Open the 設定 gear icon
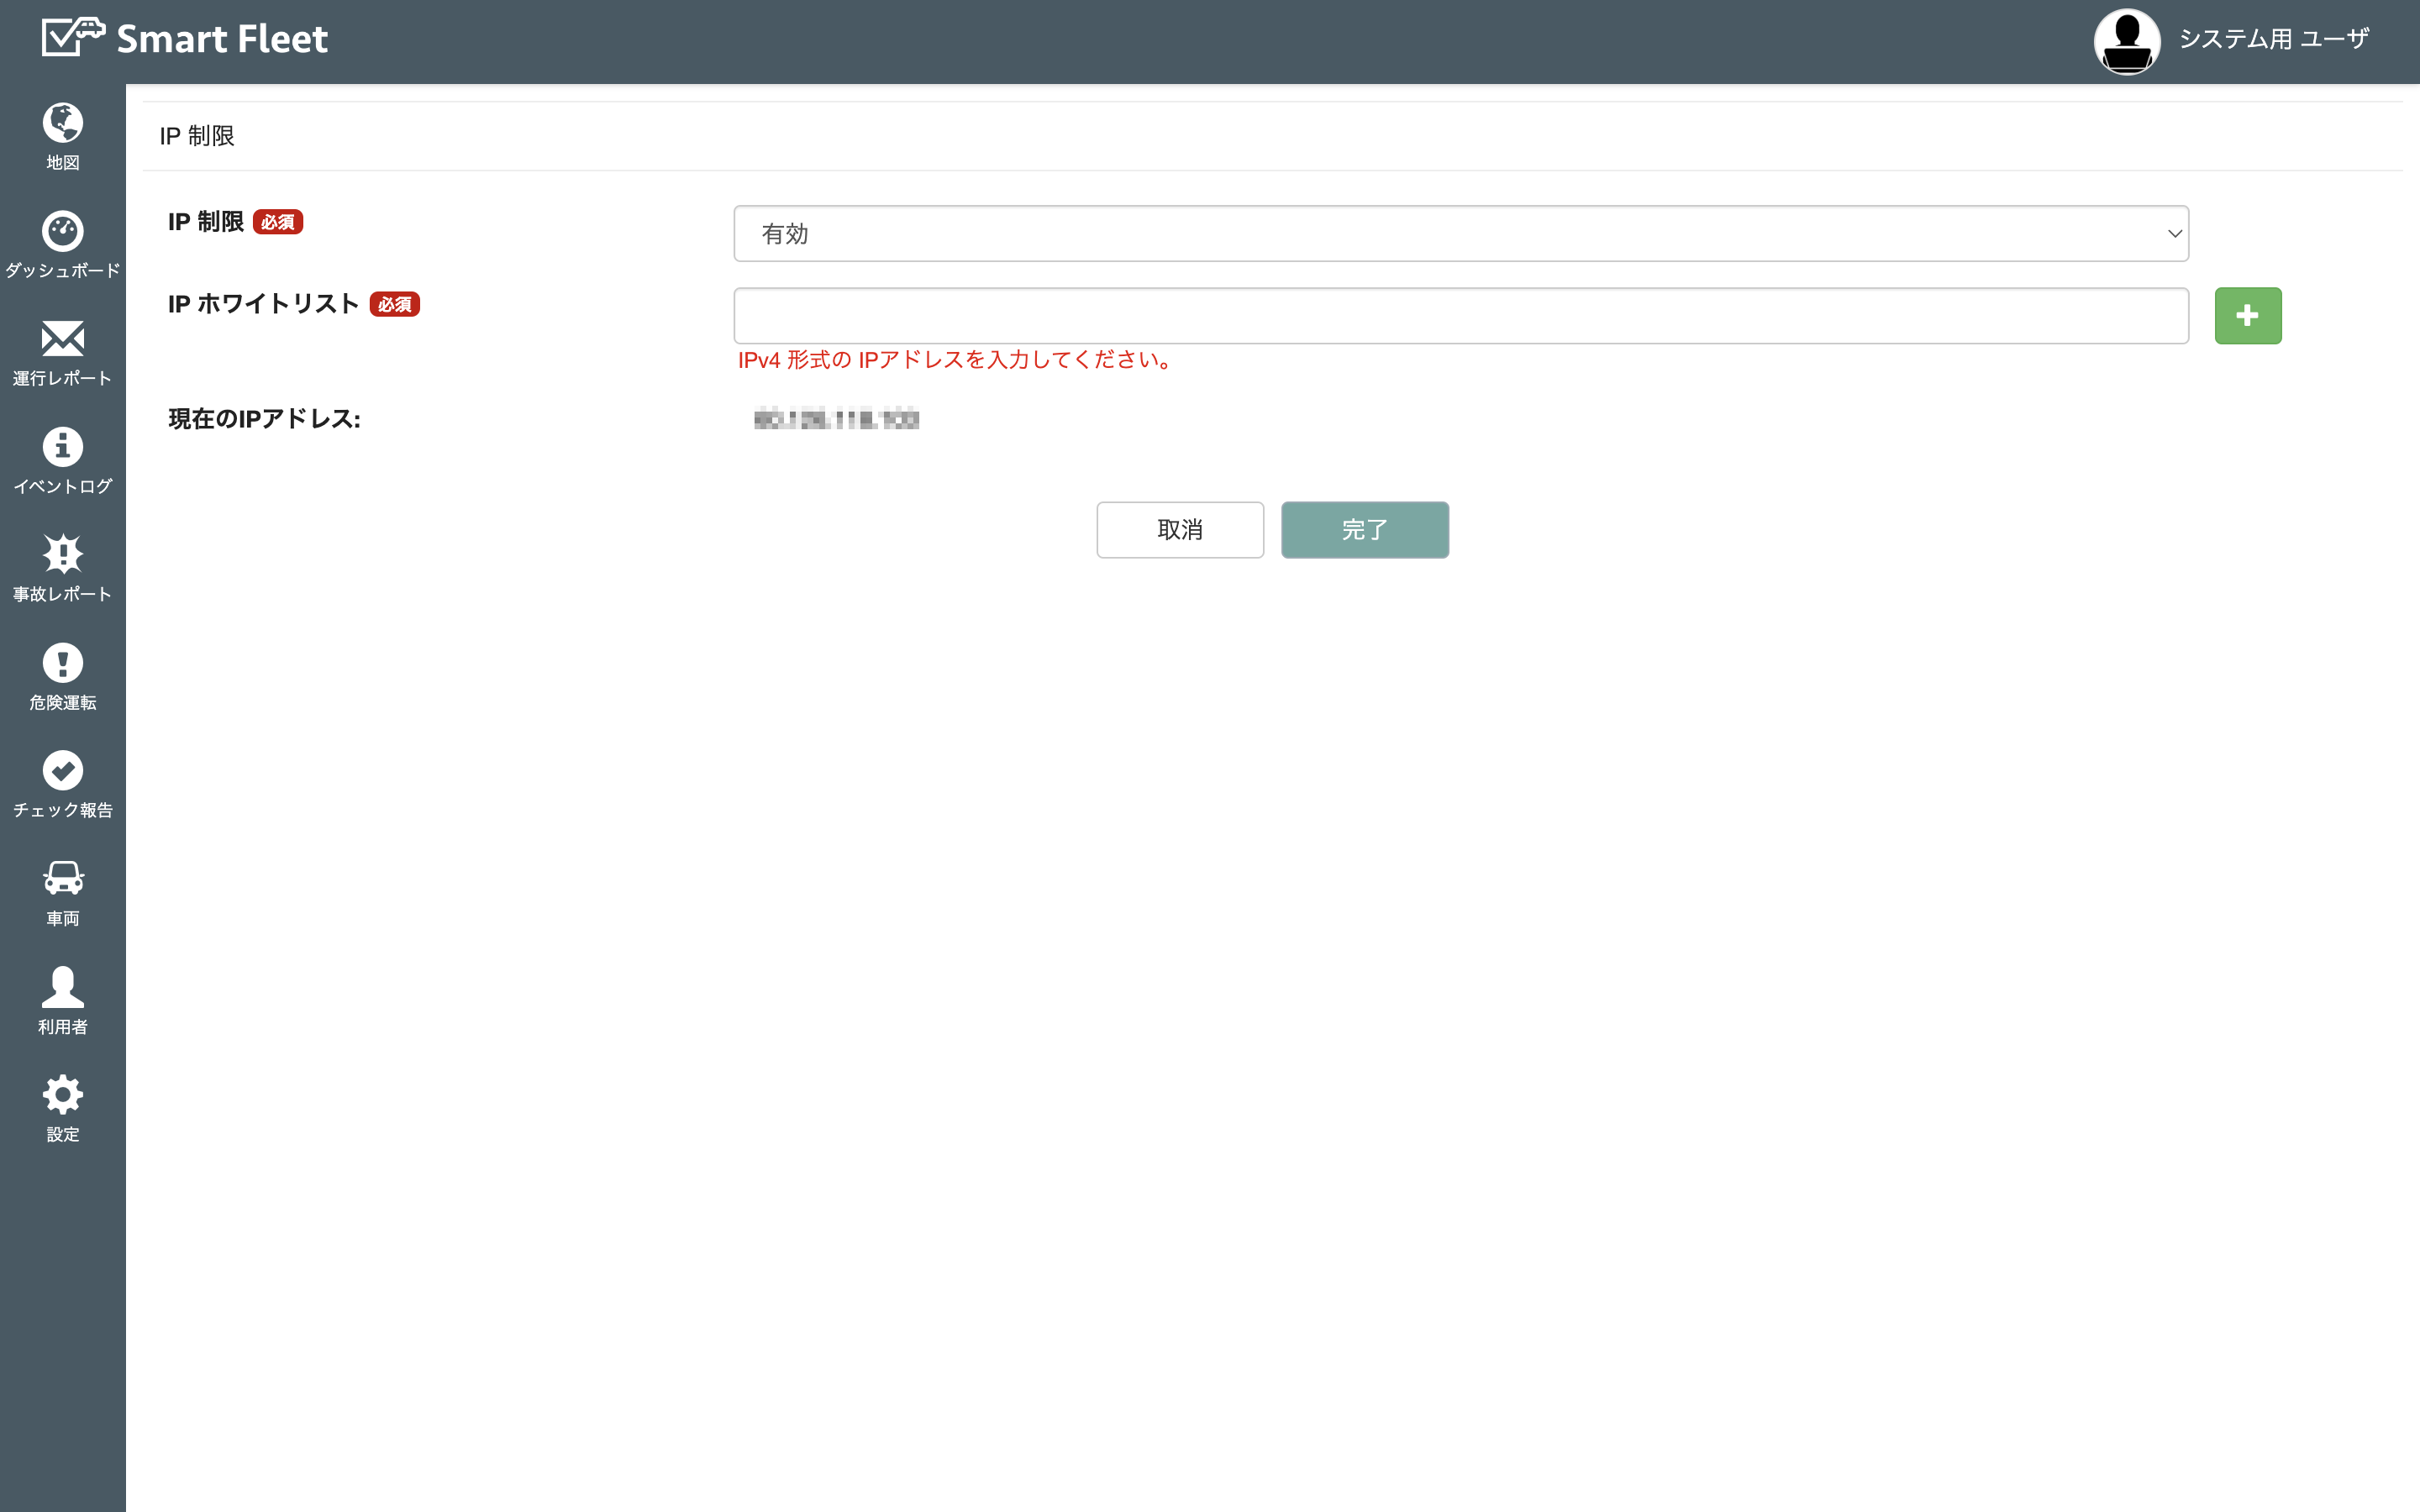 point(62,1094)
